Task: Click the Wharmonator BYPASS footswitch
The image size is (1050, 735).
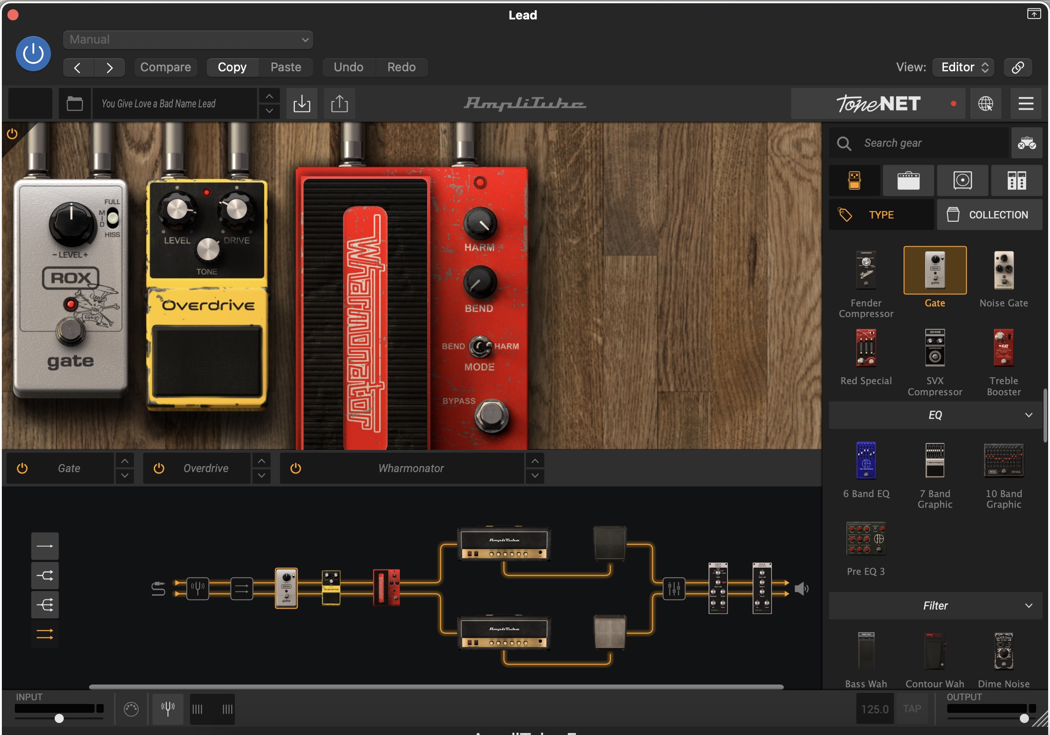Action: point(492,416)
